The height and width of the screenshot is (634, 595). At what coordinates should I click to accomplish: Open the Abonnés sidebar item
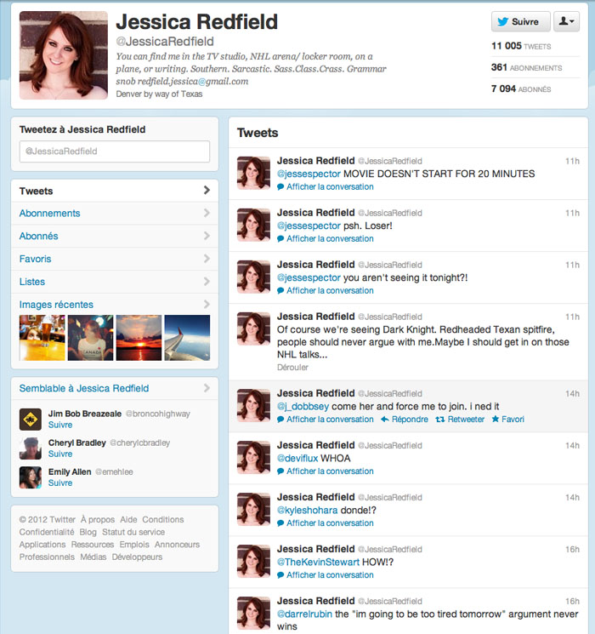click(x=114, y=236)
